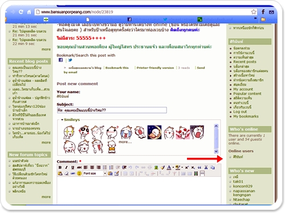Screen dimensions: 285x213
Task: Click the insert media film icon
Action: [196, 173]
